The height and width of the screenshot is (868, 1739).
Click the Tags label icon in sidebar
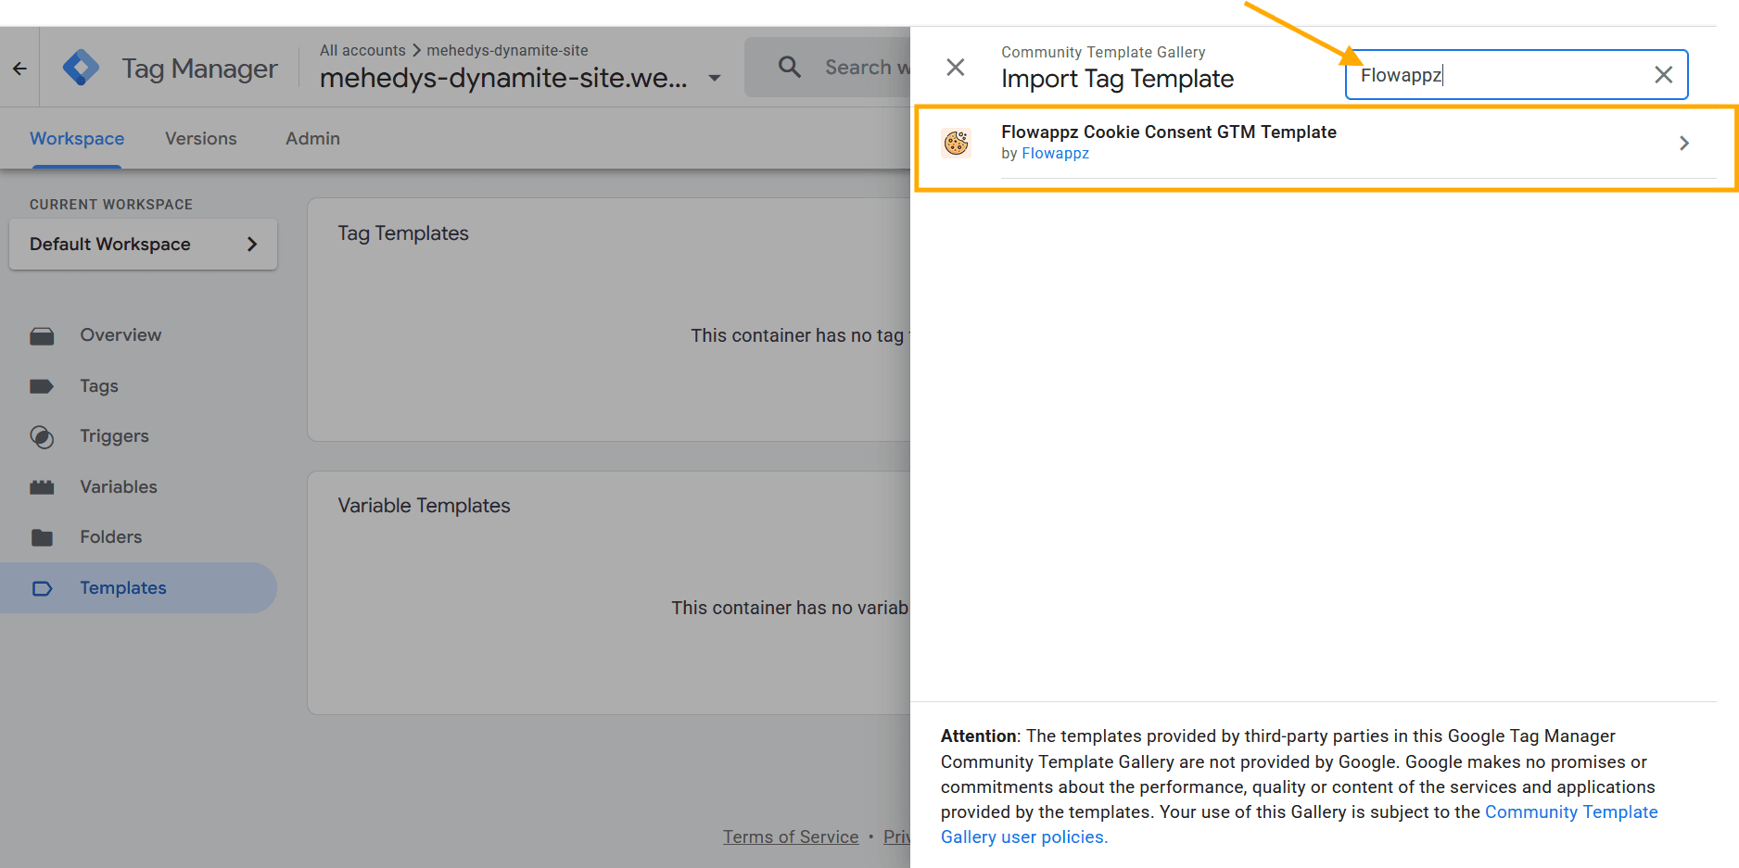tap(42, 386)
